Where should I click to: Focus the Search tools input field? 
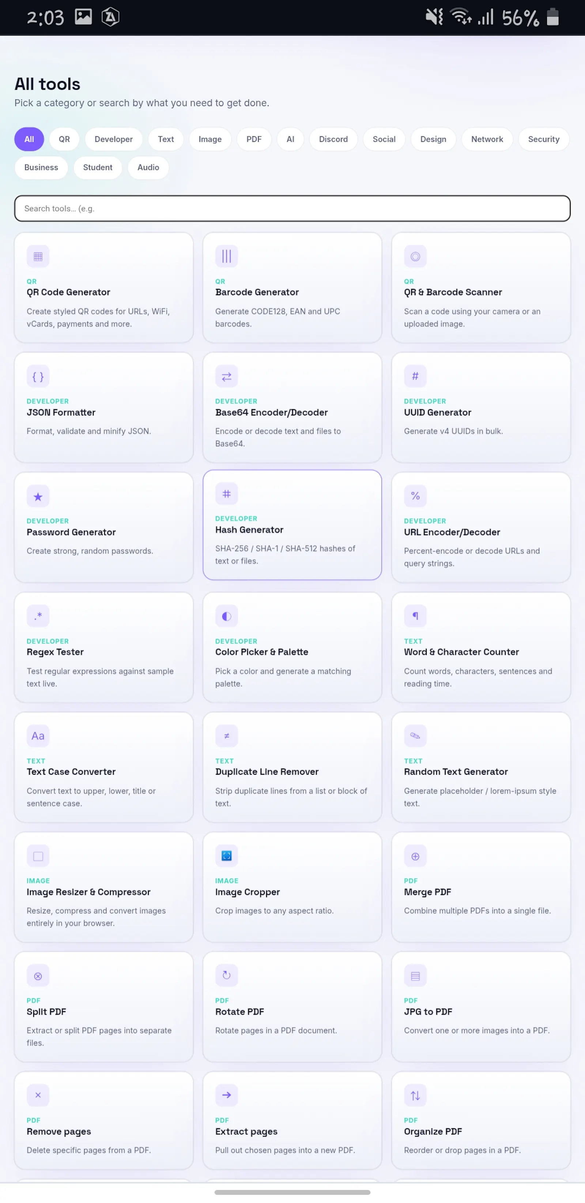pyautogui.click(x=292, y=208)
